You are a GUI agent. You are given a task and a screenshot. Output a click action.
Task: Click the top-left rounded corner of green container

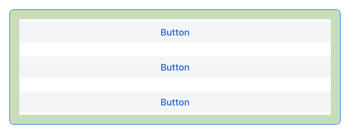pos(12,12)
